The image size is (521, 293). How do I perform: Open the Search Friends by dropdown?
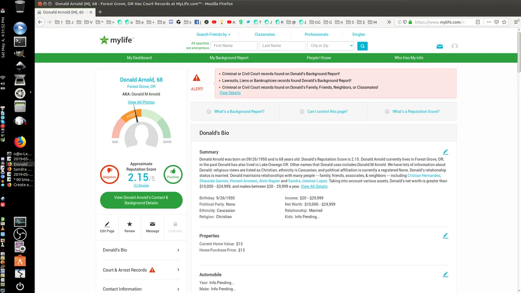[213, 35]
